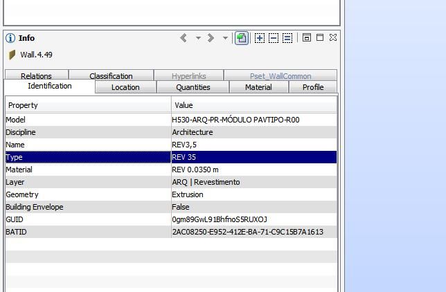Open the Hyperlinks tab
This screenshot has height=292, width=446.
(189, 76)
